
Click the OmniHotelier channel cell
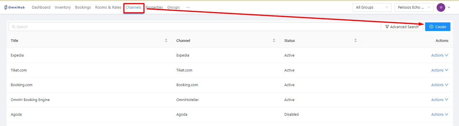coord(187,100)
